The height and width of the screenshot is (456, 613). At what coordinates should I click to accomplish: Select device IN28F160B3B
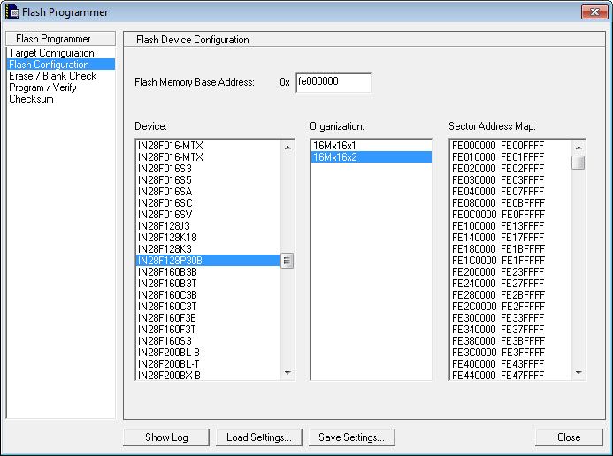(x=208, y=272)
